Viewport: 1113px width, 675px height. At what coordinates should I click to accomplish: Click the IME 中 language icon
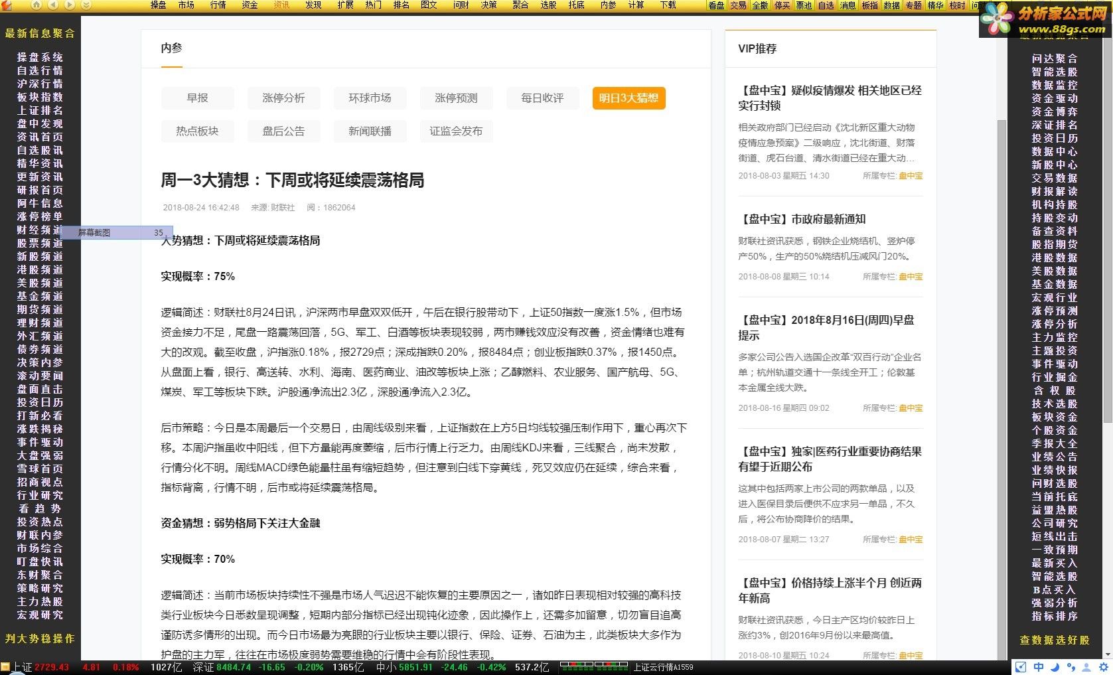1039,667
